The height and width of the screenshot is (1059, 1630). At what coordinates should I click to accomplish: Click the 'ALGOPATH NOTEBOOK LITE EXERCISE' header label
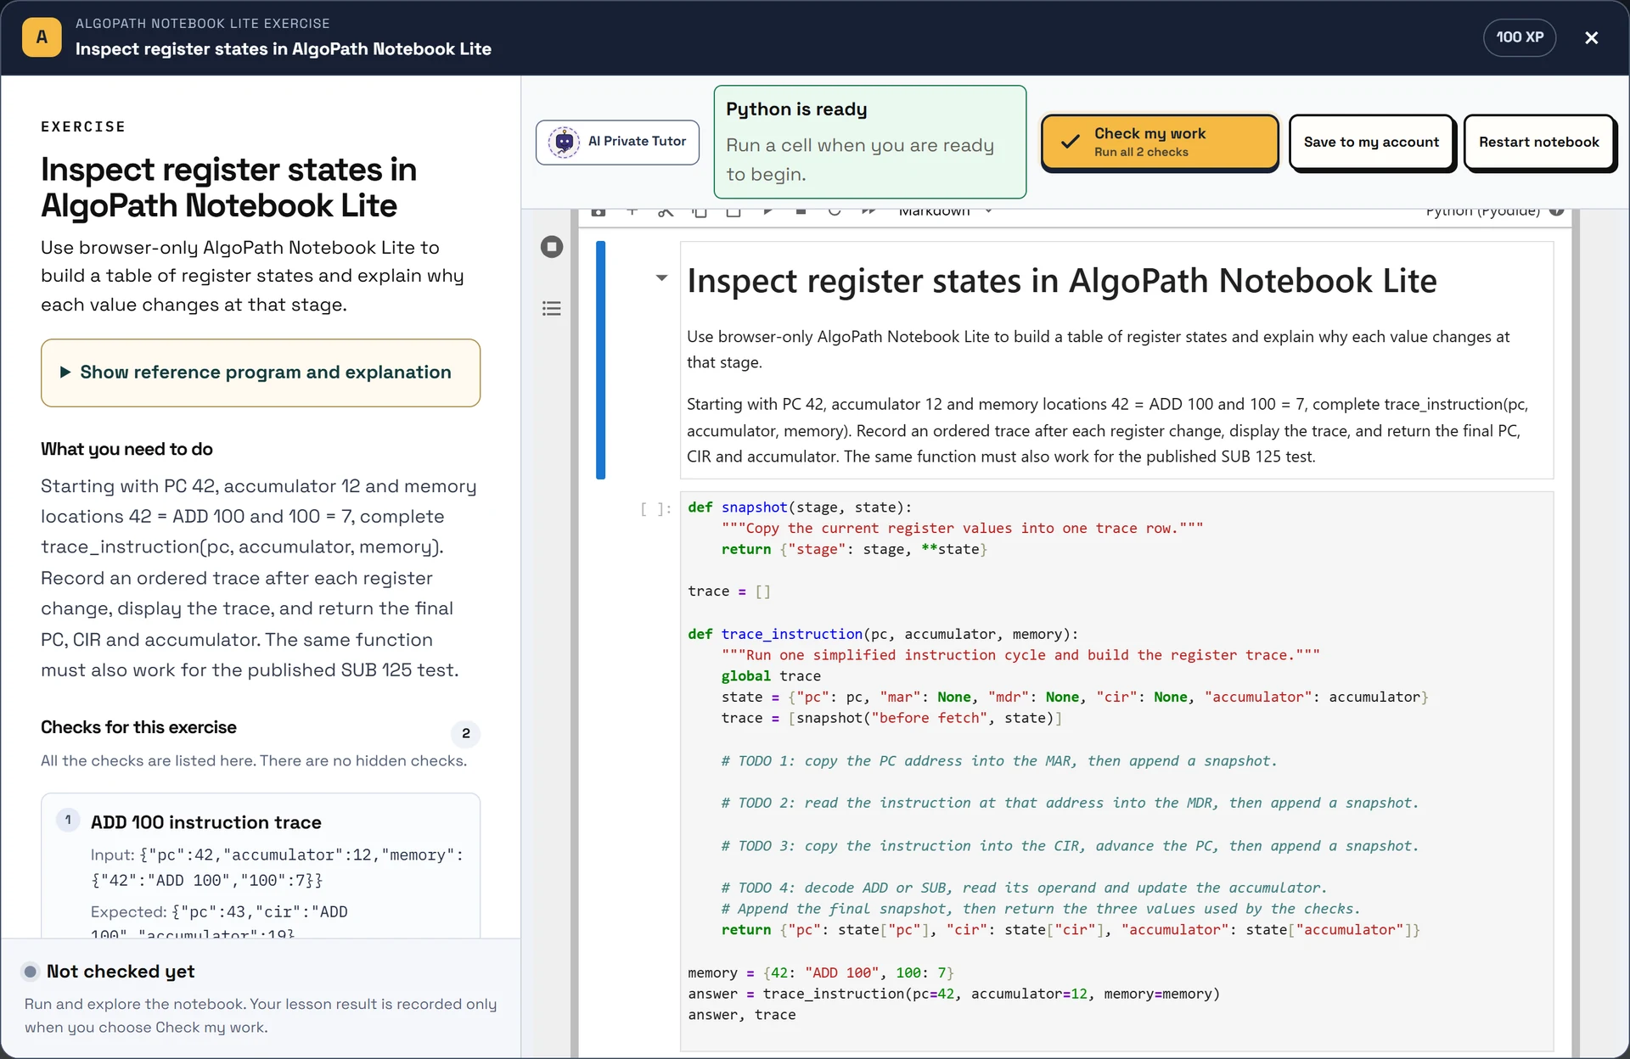(202, 24)
